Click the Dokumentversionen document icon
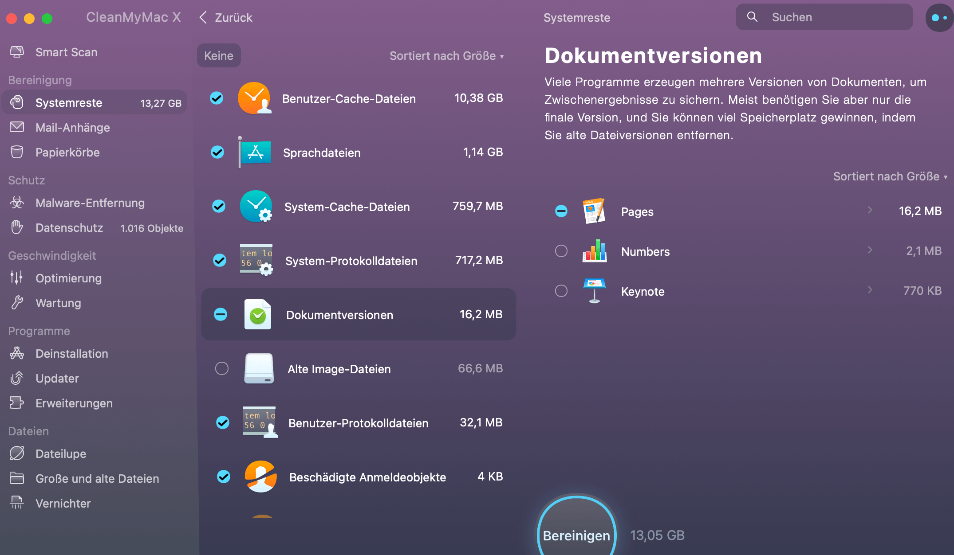 tap(258, 314)
